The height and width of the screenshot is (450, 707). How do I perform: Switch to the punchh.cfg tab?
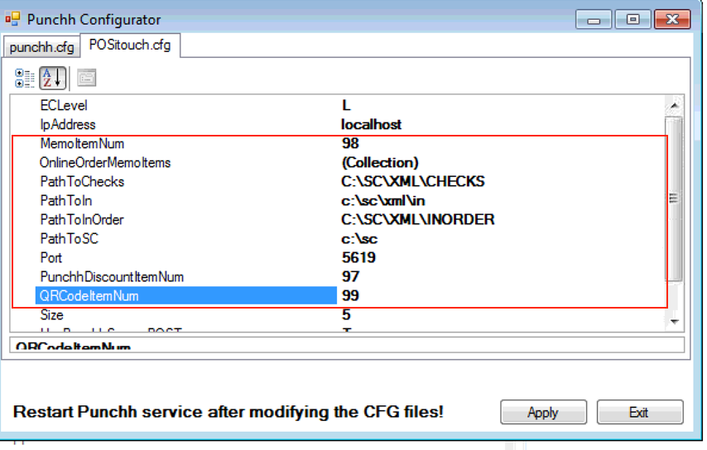tap(41, 47)
